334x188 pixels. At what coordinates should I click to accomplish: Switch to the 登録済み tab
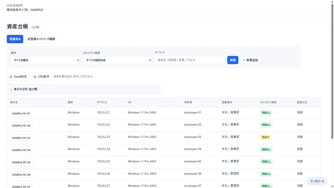15,39
